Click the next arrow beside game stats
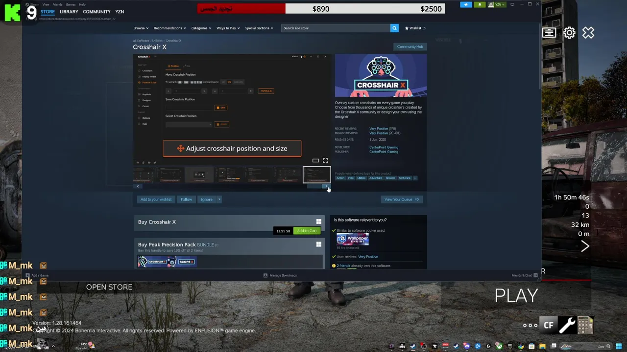The image size is (627, 352). point(585,247)
